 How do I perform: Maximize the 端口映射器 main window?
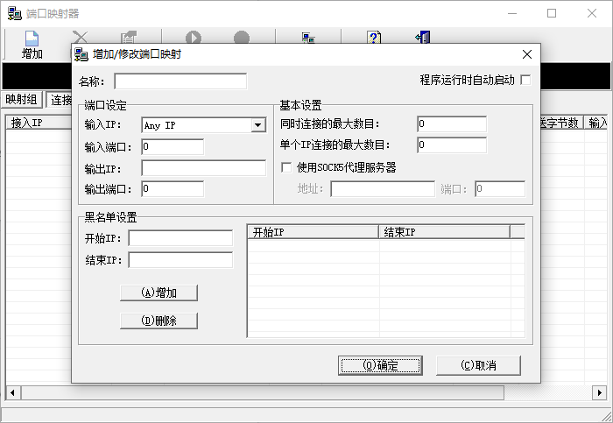(552, 13)
